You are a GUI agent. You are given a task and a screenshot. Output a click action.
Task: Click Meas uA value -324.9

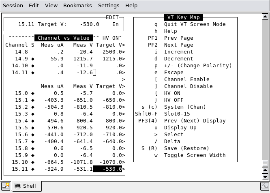point(54,169)
